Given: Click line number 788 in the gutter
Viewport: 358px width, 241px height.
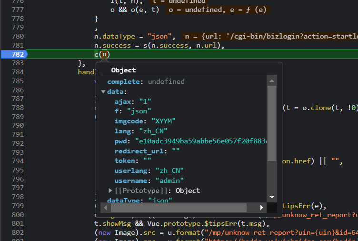Looking at the screenshot, I should pos(18,108).
